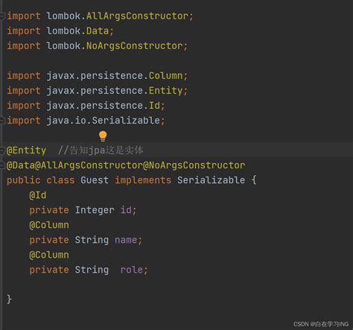
Task: Click @Column annotation above name field
Action: pyautogui.click(x=49, y=225)
